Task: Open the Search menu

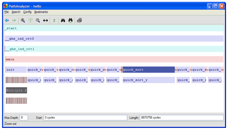Action: (16, 12)
